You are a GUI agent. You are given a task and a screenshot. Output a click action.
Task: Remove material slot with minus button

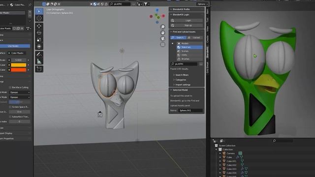(30, 16)
